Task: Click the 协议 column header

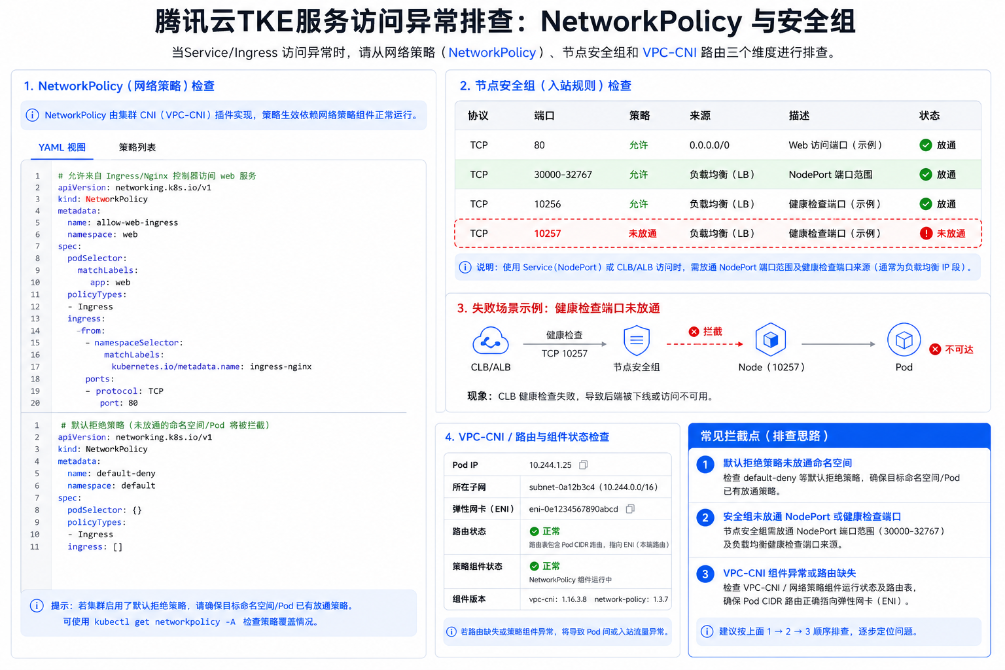Action: [x=478, y=115]
